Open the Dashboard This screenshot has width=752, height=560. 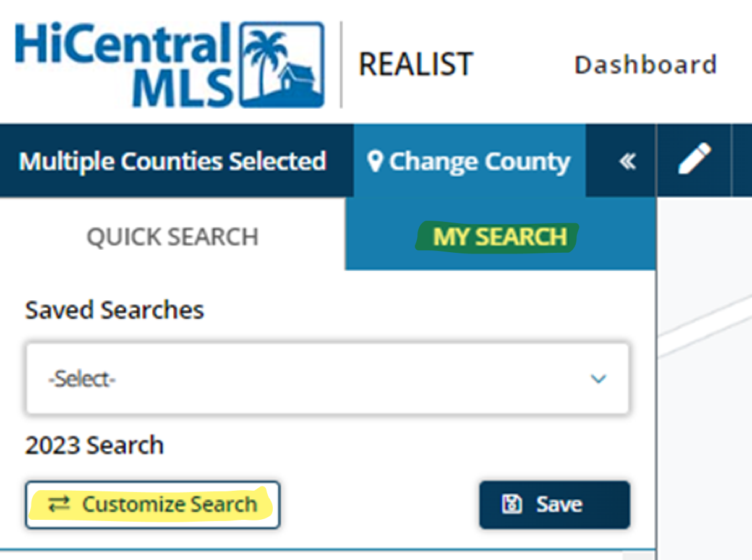tap(645, 64)
